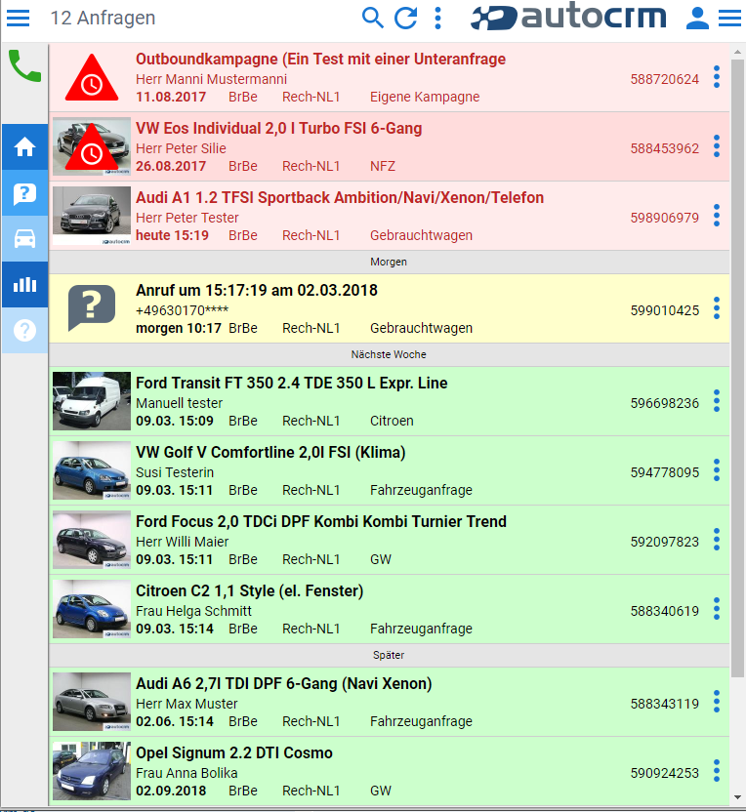Open the three-dots menu for Citroen C2 row

[717, 609]
